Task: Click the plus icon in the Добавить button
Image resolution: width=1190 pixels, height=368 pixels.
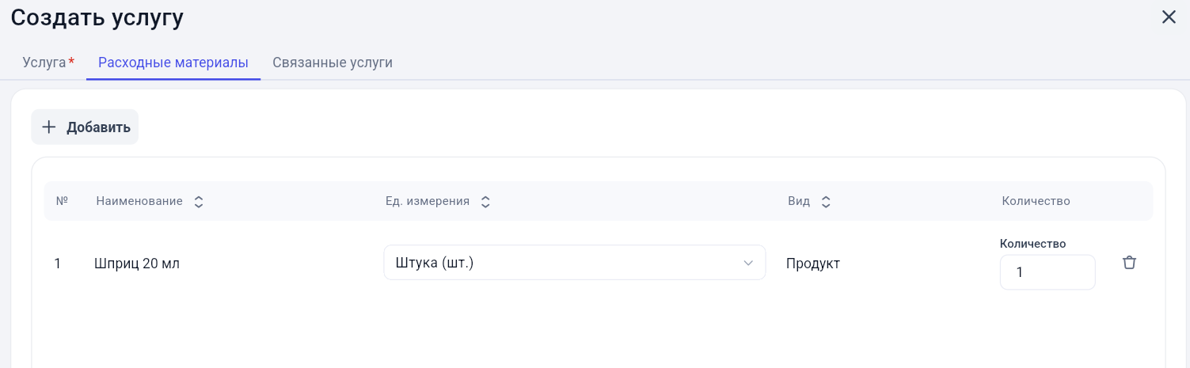Action: pyautogui.click(x=49, y=127)
